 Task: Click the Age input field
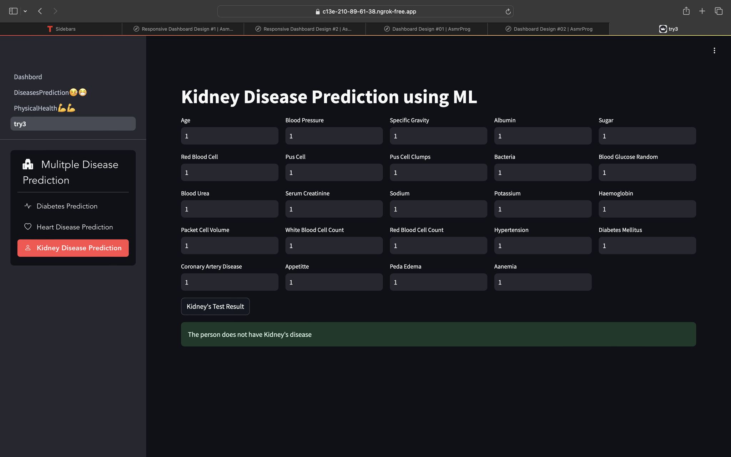pyautogui.click(x=229, y=136)
